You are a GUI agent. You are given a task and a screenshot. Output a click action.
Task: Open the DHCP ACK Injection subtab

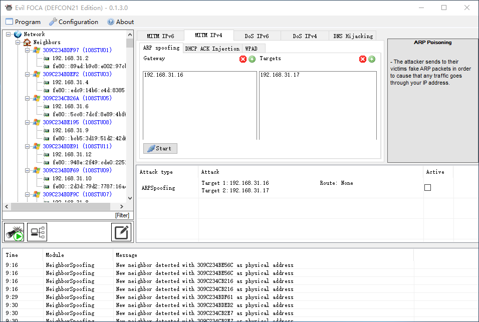pyautogui.click(x=212, y=49)
